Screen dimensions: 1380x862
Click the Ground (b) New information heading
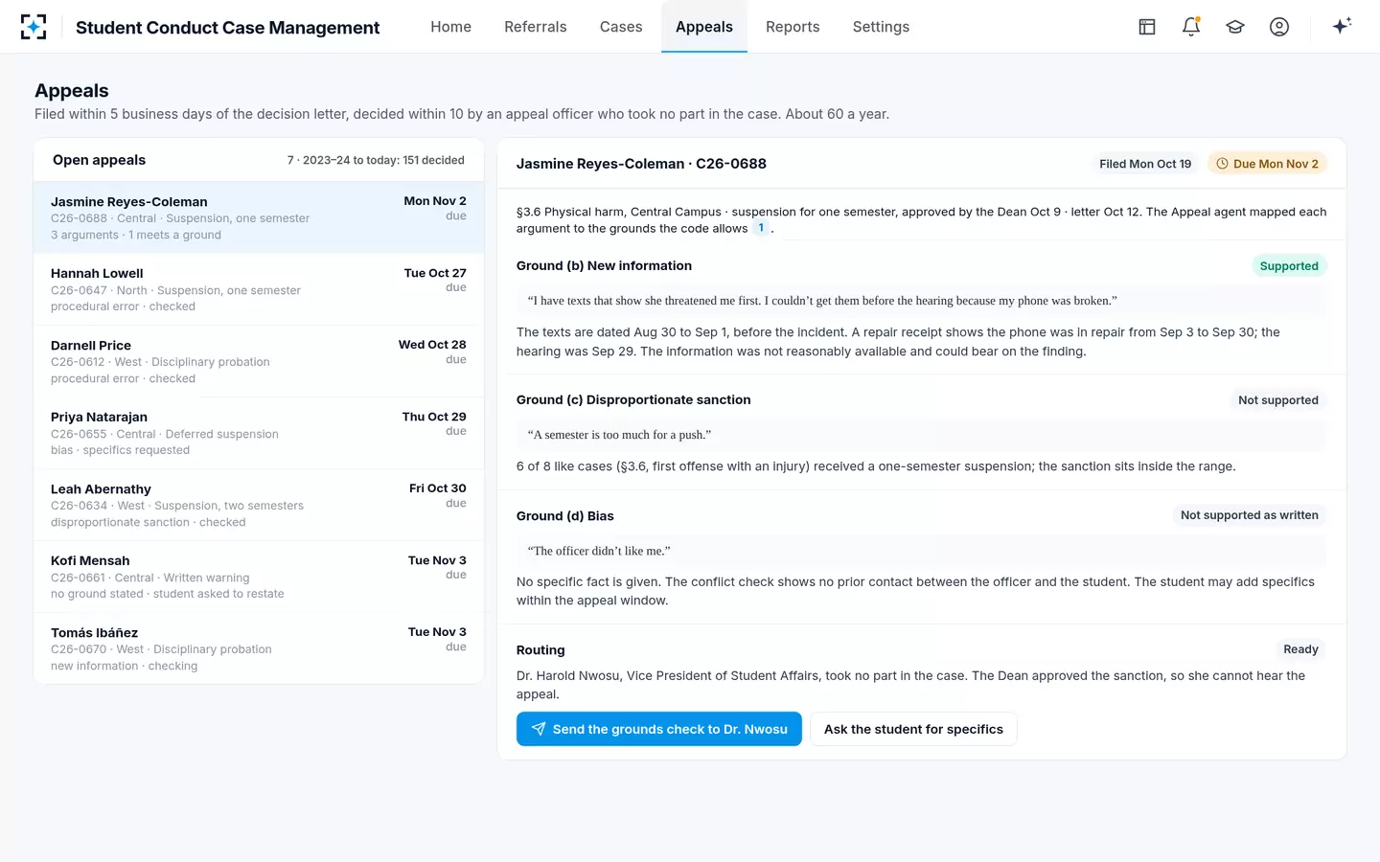604,266
